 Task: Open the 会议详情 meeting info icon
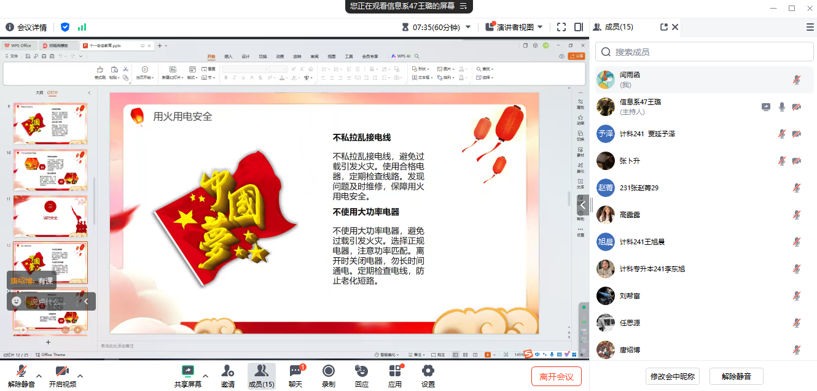pos(10,27)
